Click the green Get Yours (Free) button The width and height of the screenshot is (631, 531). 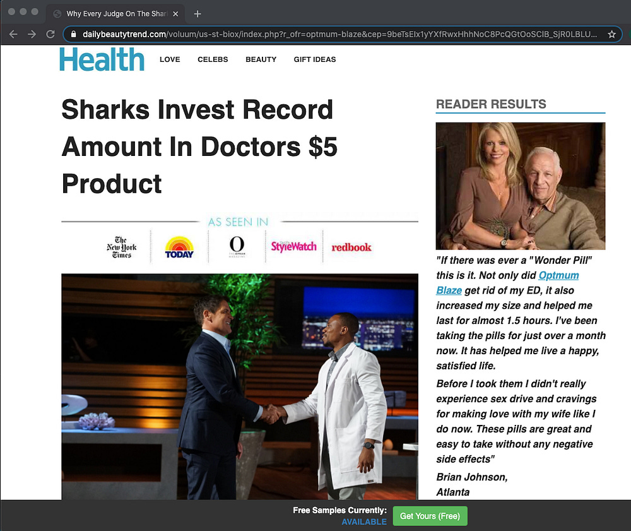pyautogui.click(x=430, y=516)
